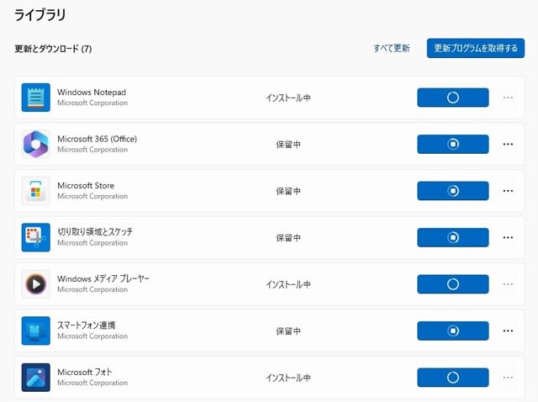Open more options for Microsoft フォト
This screenshot has width=538, height=402.
pyautogui.click(x=508, y=378)
